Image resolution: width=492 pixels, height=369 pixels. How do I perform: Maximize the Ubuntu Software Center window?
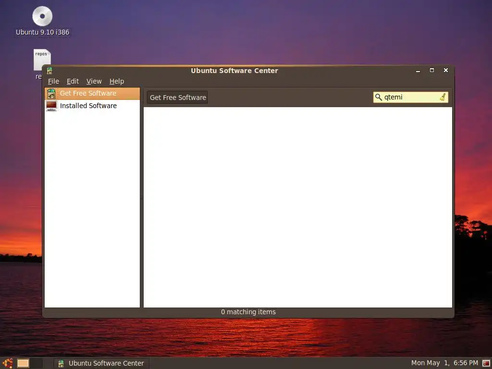tap(432, 70)
